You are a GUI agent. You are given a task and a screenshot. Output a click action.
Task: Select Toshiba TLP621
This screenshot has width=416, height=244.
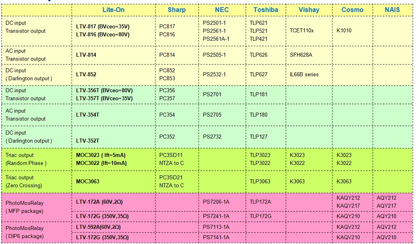[x=258, y=23]
